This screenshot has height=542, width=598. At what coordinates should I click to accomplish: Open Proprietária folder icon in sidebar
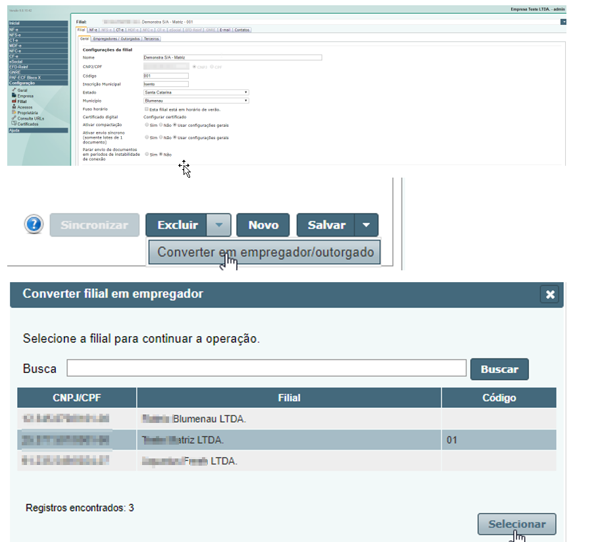click(x=13, y=112)
